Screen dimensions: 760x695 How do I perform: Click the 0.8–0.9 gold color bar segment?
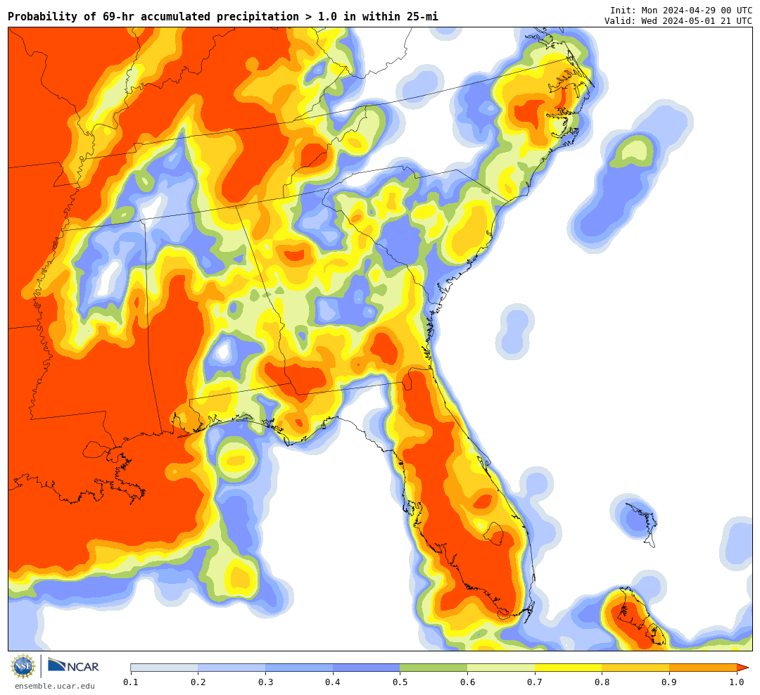636,668
